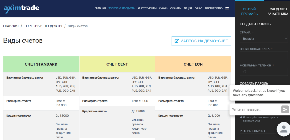290x140 pixels.
Task: Focus the ЭЛЕКТРОННАЯ ПОЧТА input field
Action: click(x=264, y=55)
